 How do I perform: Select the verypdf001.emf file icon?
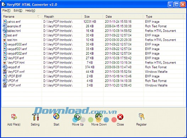pos(5,49)
